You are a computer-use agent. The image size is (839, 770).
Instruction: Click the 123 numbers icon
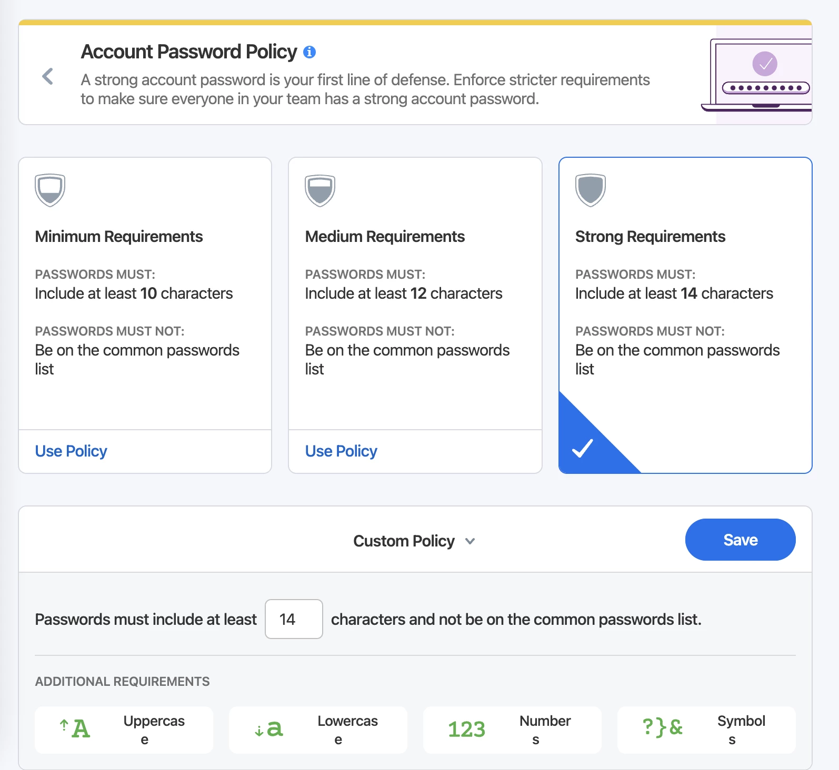click(466, 730)
